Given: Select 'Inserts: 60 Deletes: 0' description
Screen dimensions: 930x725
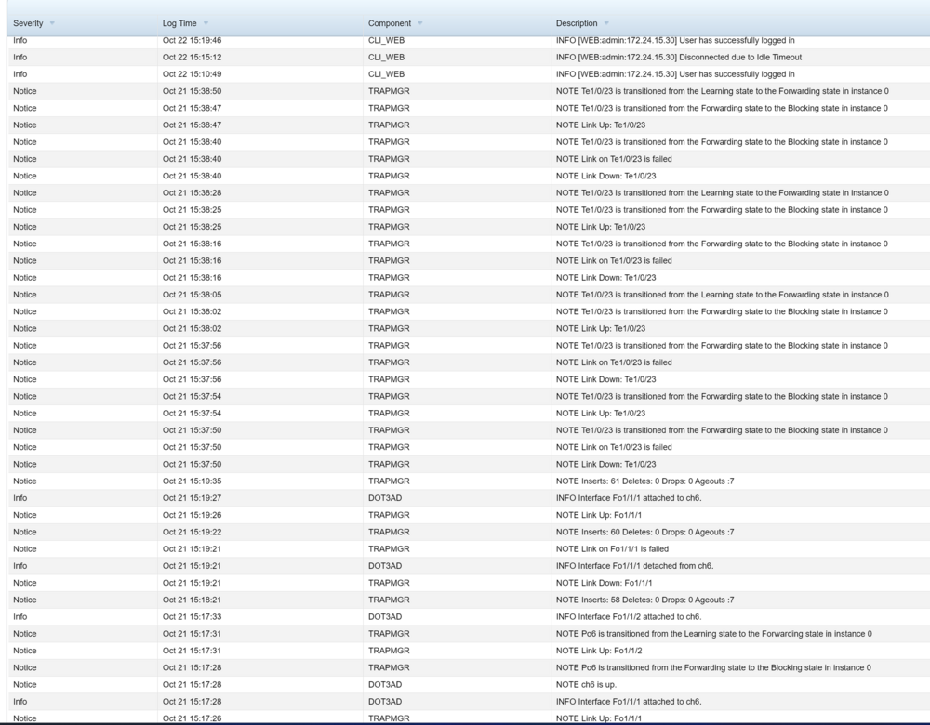Looking at the screenshot, I should point(644,533).
